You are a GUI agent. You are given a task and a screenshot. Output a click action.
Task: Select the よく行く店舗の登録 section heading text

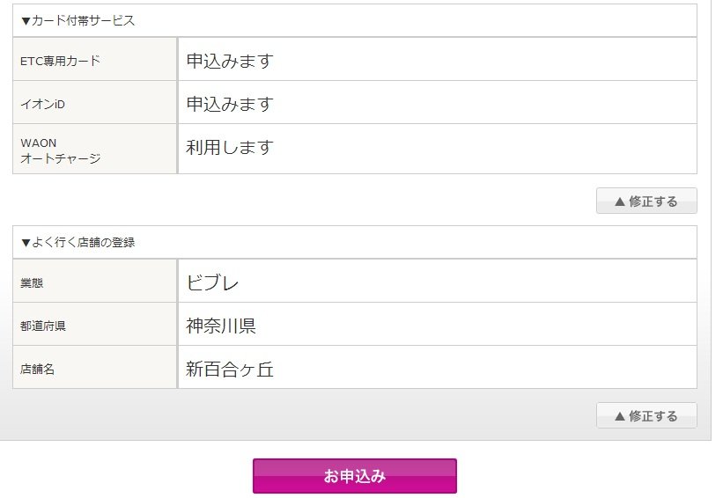83,242
